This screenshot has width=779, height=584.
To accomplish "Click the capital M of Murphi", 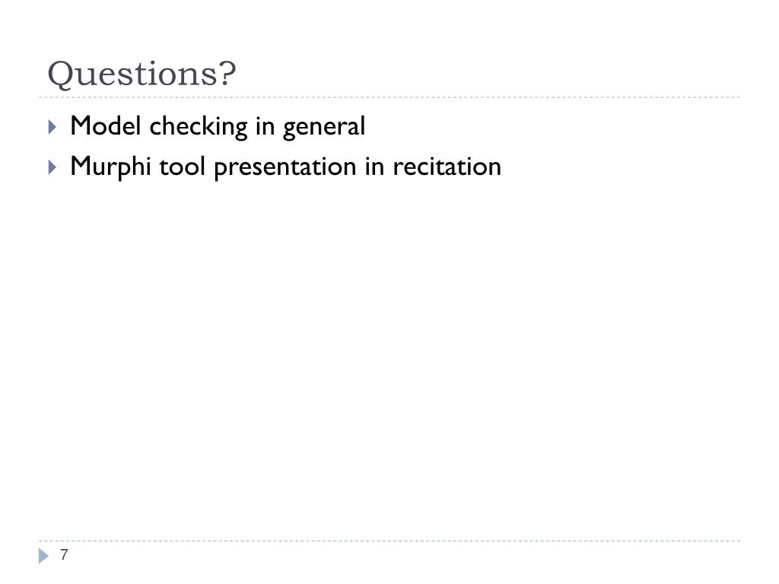I will 80,166.
